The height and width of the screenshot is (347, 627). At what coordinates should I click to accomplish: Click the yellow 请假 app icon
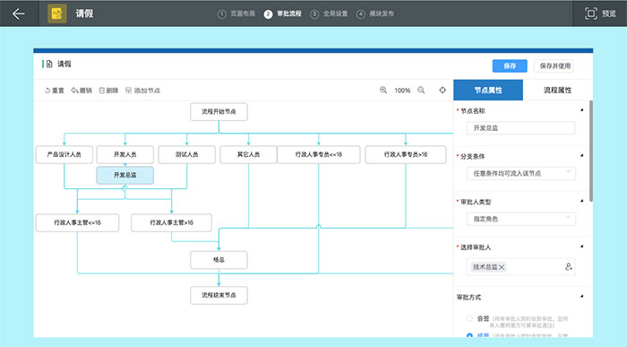[x=57, y=13]
